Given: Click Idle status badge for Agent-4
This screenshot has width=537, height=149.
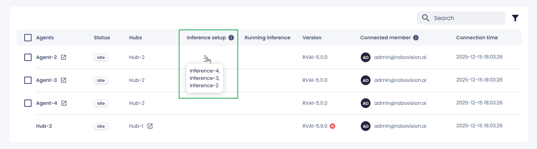Looking at the screenshot, I should click(x=101, y=103).
